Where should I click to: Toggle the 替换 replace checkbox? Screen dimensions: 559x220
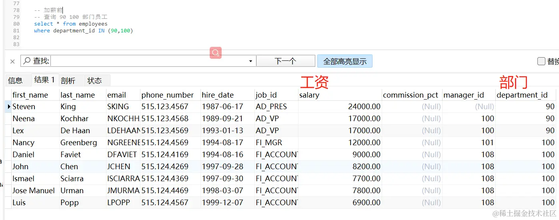[x=541, y=61]
